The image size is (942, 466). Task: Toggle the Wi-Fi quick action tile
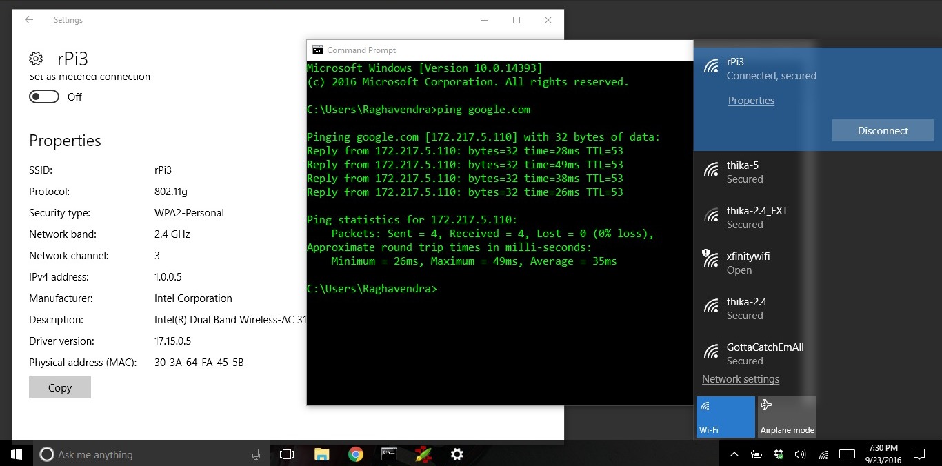(725, 417)
